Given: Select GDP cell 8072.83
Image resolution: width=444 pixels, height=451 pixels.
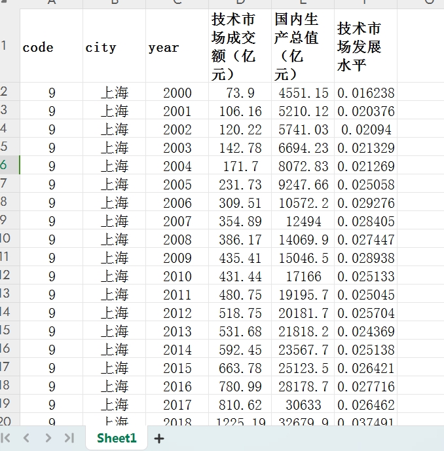Looking at the screenshot, I should [303, 166].
